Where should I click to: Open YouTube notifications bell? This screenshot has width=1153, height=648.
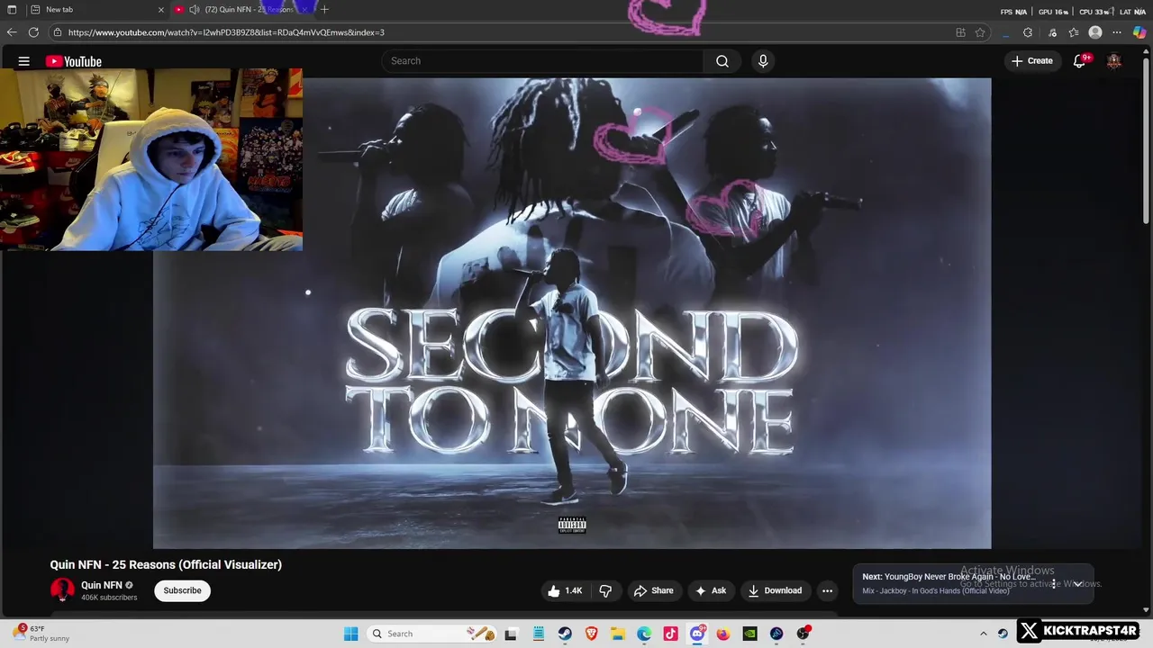[1080, 61]
